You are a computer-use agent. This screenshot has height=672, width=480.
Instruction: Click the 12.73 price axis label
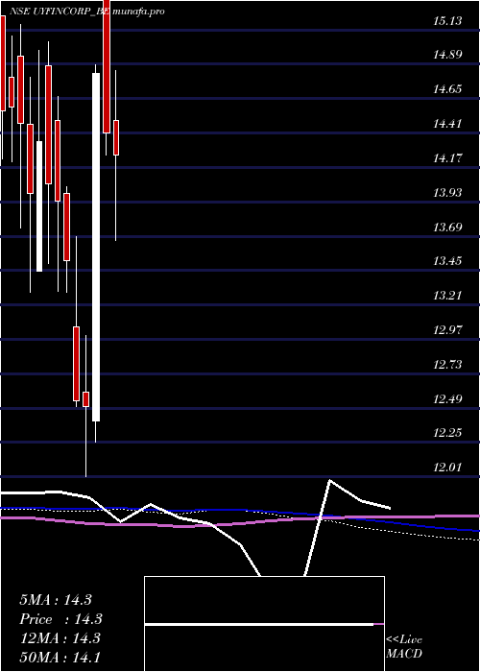[447, 364]
